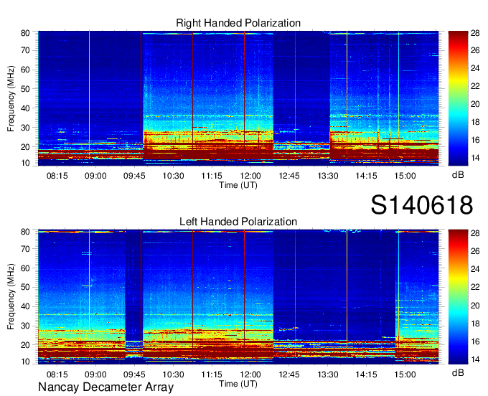Screen dimensions: 488x396
Task: Click the 20 MHz tick label of Right Handed plot
Action: (25, 147)
